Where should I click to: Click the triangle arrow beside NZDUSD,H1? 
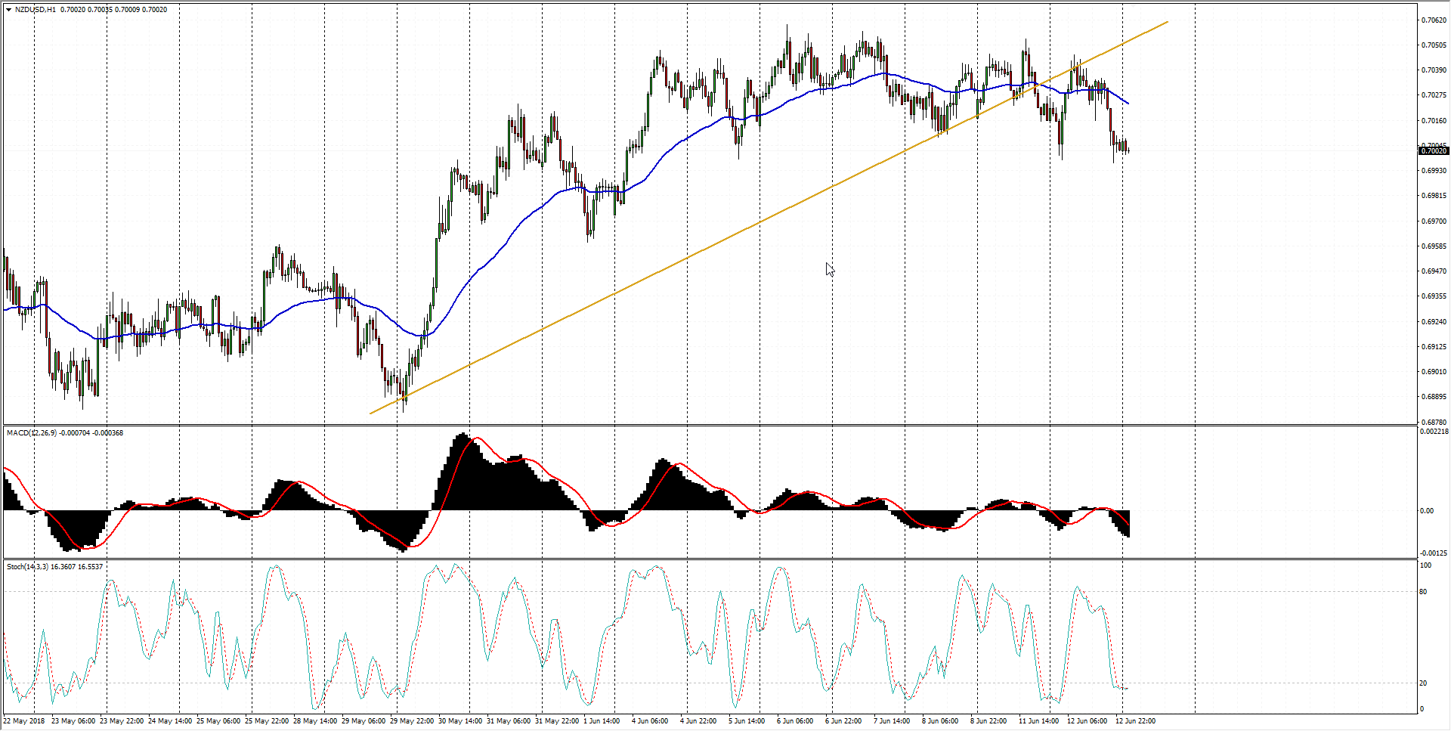[8, 10]
